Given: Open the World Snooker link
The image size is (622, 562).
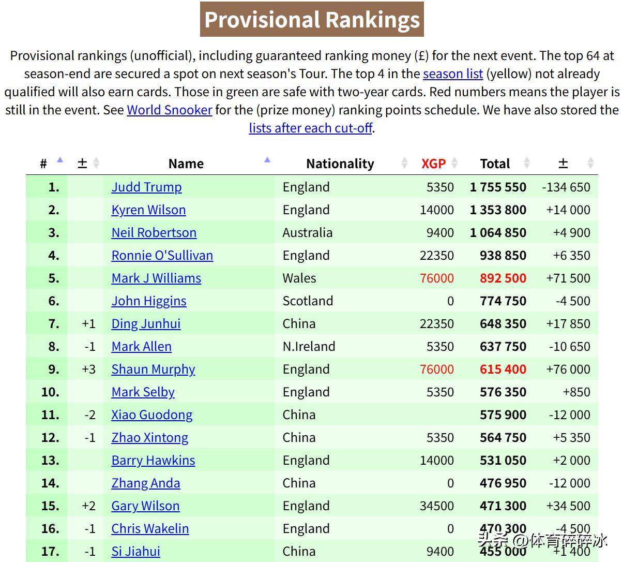Looking at the screenshot, I should (x=169, y=110).
